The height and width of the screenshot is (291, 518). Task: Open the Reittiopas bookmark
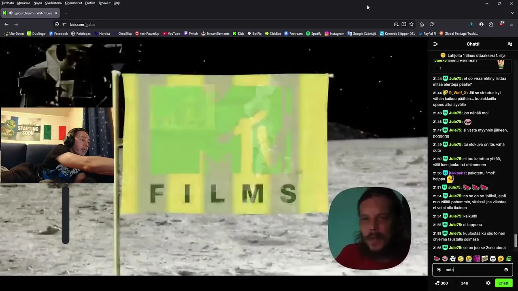[81, 34]
